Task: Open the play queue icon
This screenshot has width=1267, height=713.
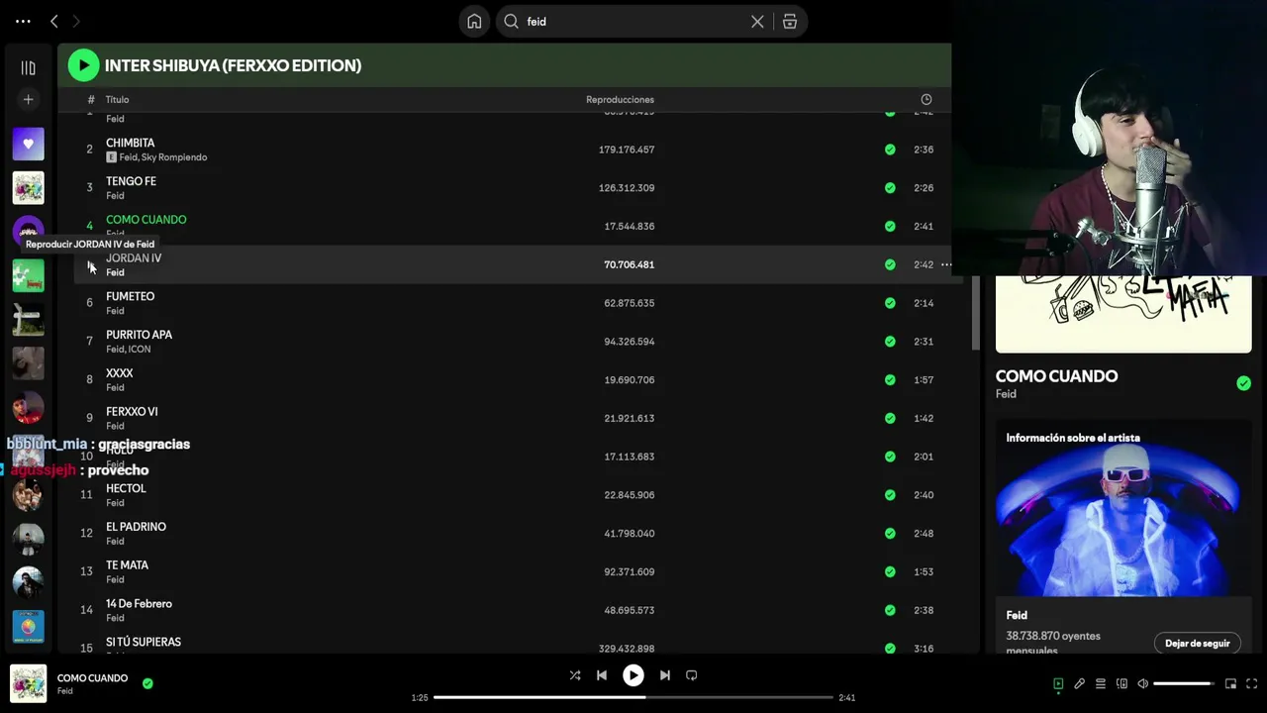Action: pyautogui.click(x=1101, y=683)
